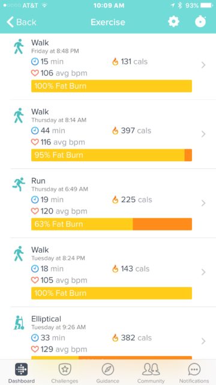Expand Tuesday 8:24 PM walk chevron

203,272
